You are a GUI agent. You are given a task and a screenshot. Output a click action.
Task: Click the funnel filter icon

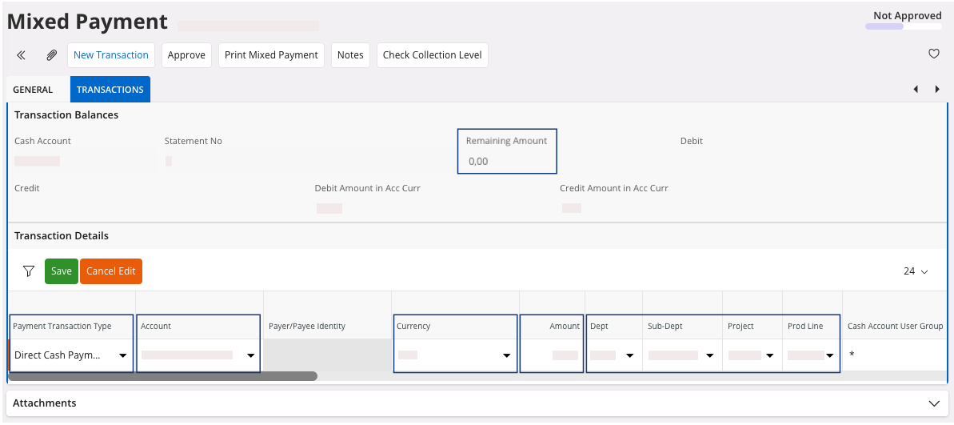29,271
